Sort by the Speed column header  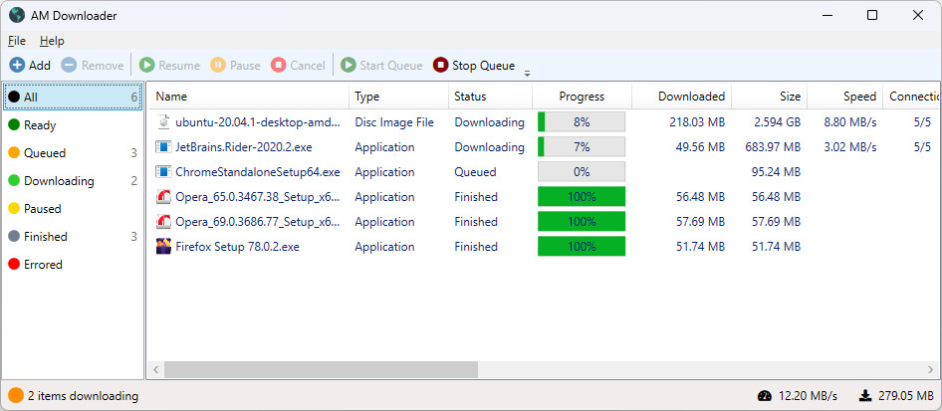click(x=844, y=96)
